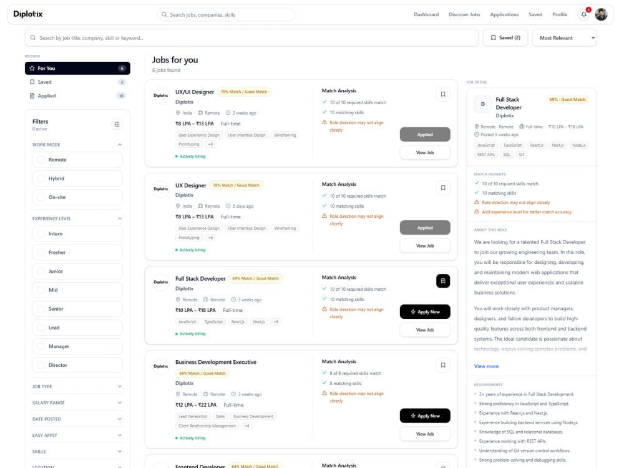Open Saved in top navigation
624x468 pixels.
click(x=535, y=14)
